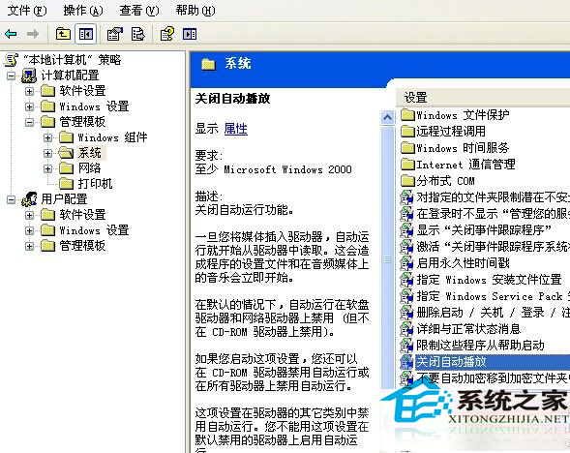Viewport: 570px width, 453px height.
Task: Click the Export list toolbar icon
Action: coord(138,34)
